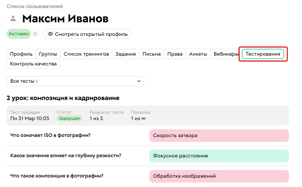Viewport: 302px width, 187px height.
Task: Switch to the Группы tab
Action: click(x=48, y=54)
